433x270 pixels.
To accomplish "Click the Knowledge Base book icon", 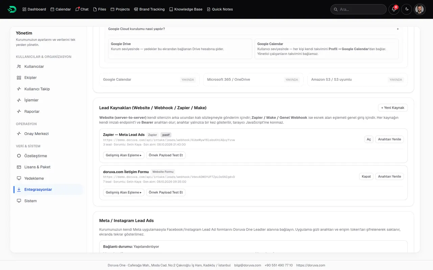I will [171, 9].
